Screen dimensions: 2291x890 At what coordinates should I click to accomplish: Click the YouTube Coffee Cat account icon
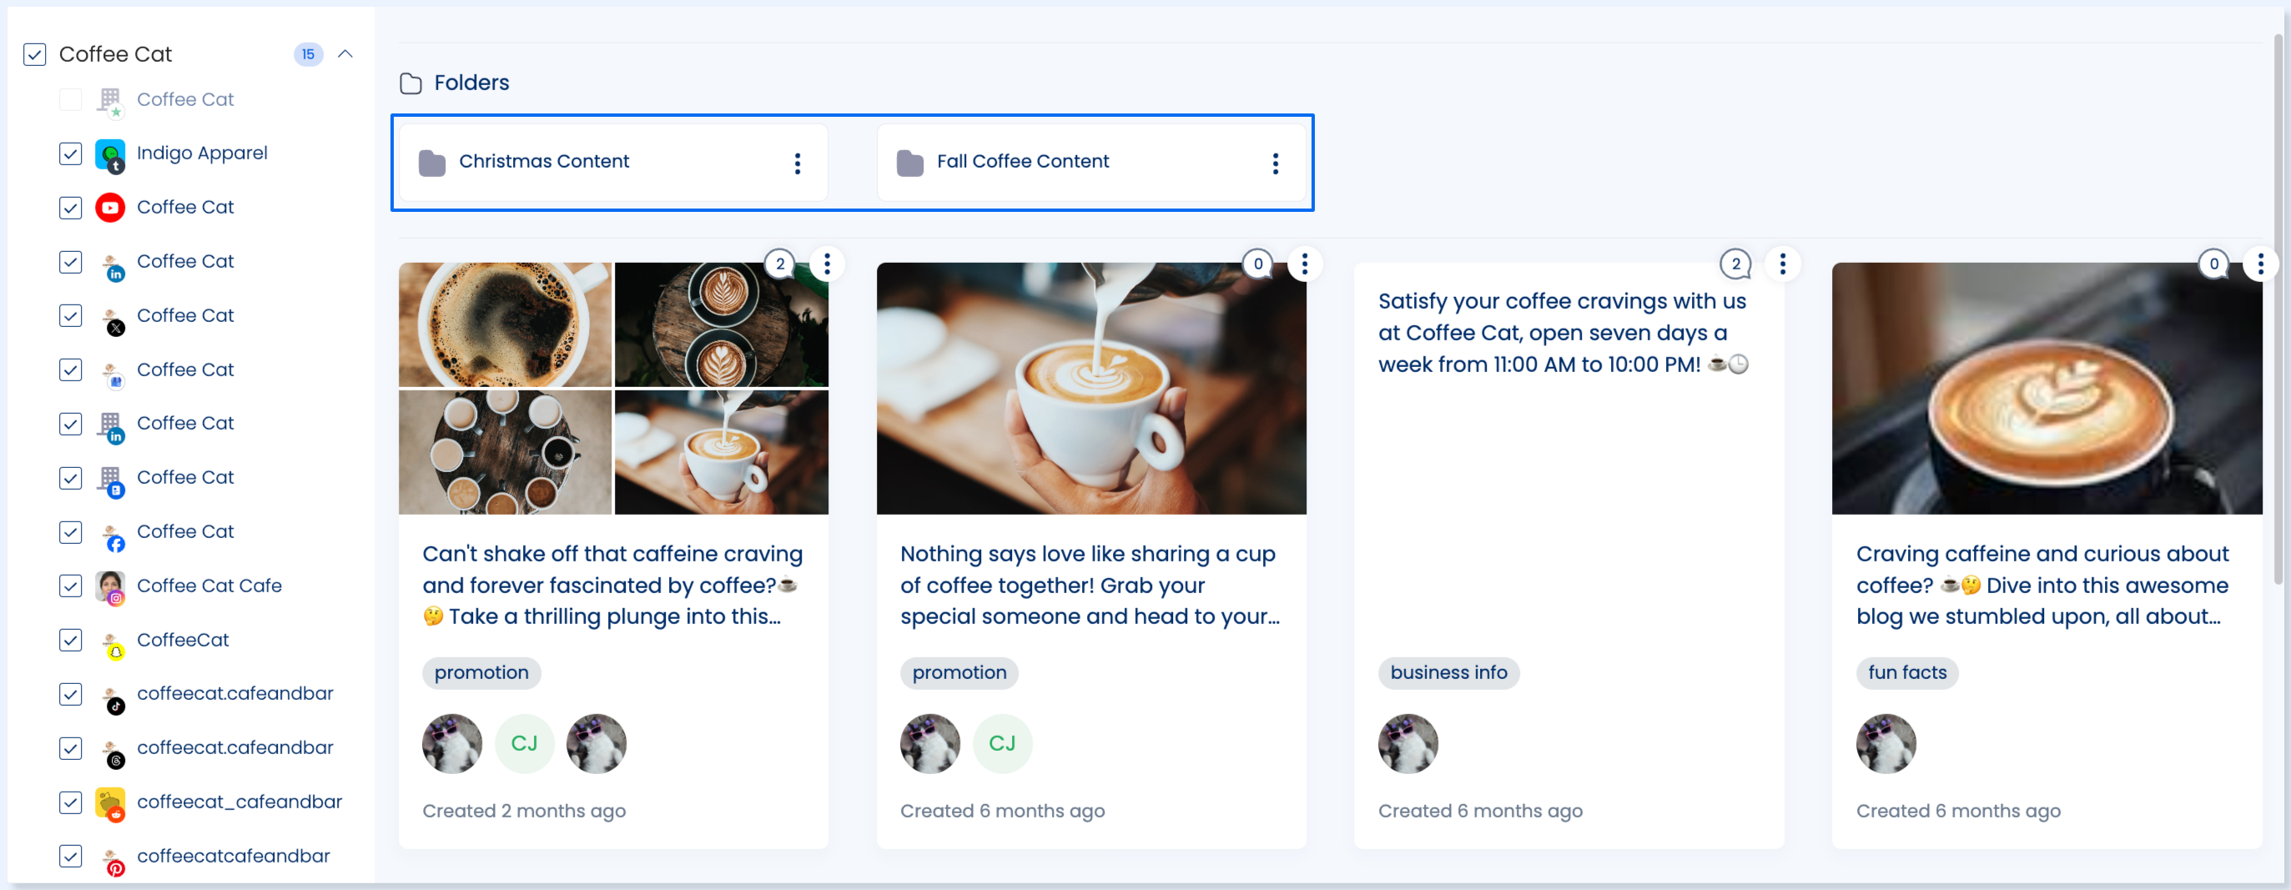[x=110, y=207]
